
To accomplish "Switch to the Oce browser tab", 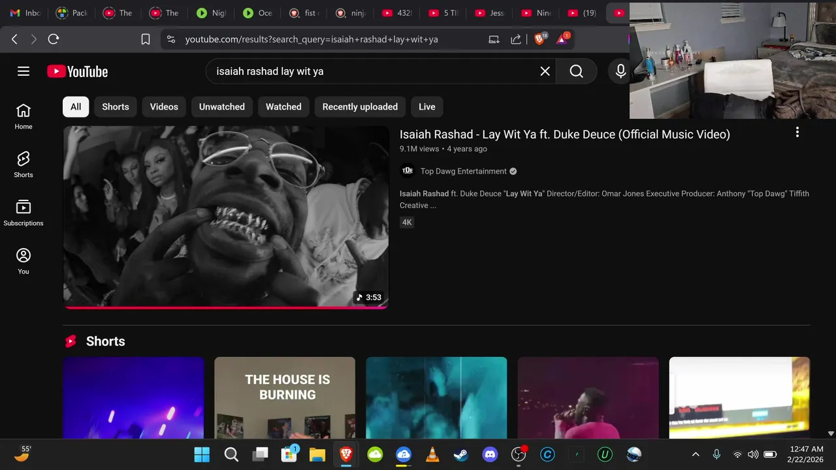I will click(257, 13).
